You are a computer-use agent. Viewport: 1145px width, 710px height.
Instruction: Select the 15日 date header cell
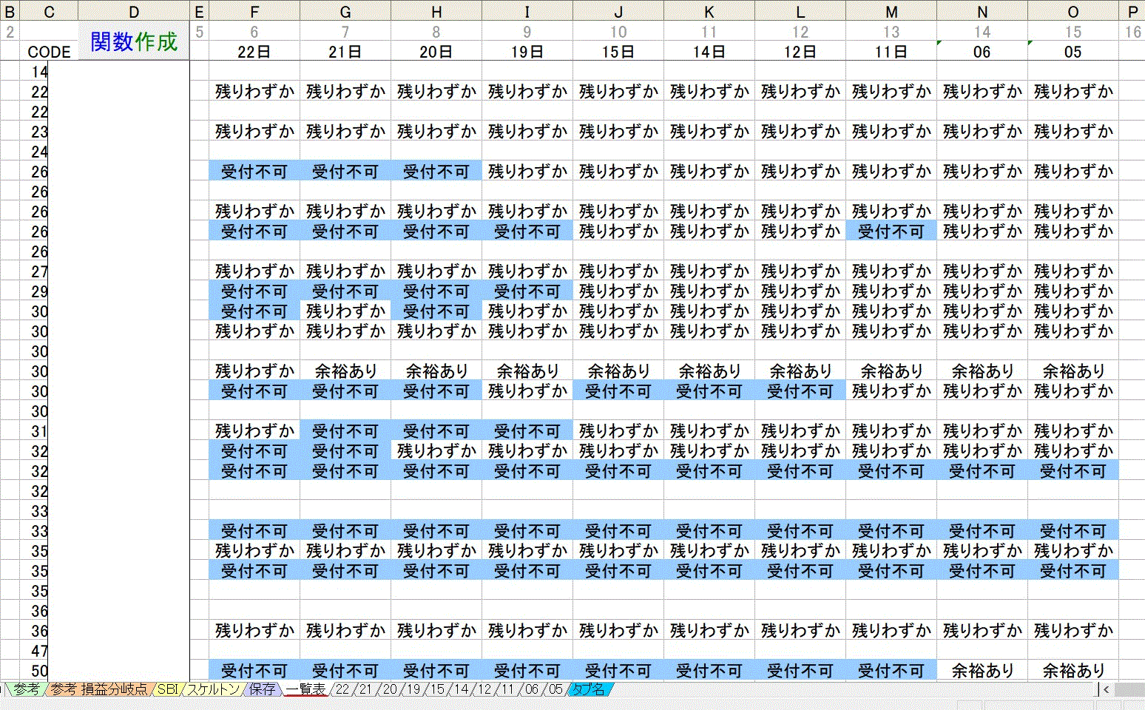click(x=618, y=52)
